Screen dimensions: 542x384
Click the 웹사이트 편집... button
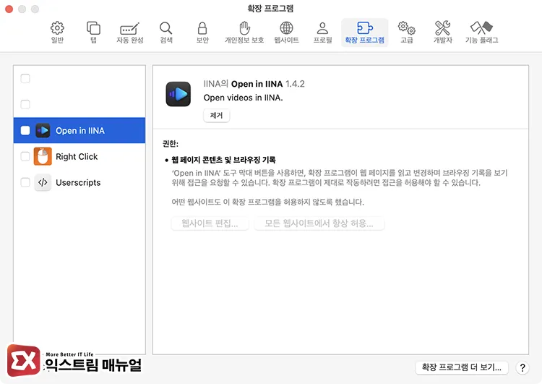[210, 223]
